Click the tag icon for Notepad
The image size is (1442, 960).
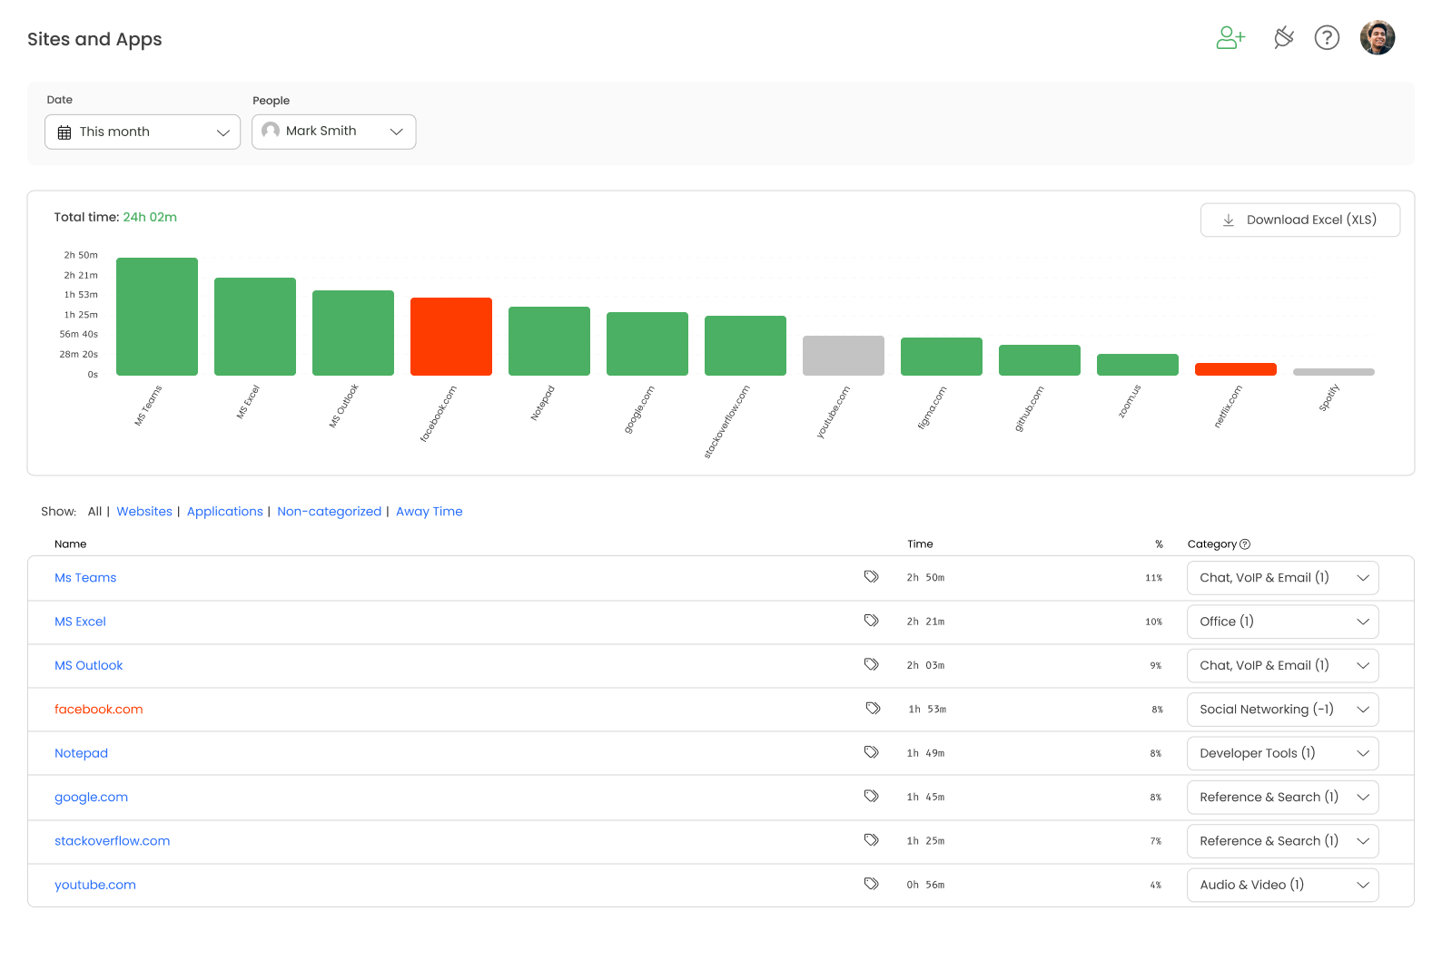[871, 752]
